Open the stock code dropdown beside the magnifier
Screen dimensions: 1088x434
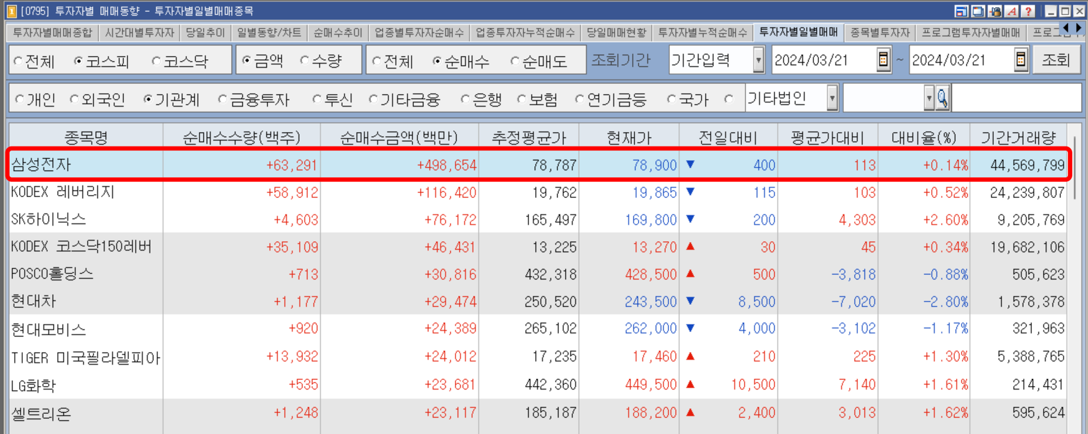click(x=929, y=98)
